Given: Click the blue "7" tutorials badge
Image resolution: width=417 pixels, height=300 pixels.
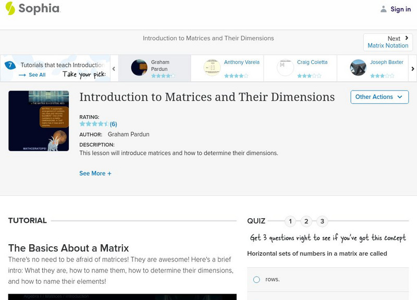Looking at the screenshot, I should 9,65.
